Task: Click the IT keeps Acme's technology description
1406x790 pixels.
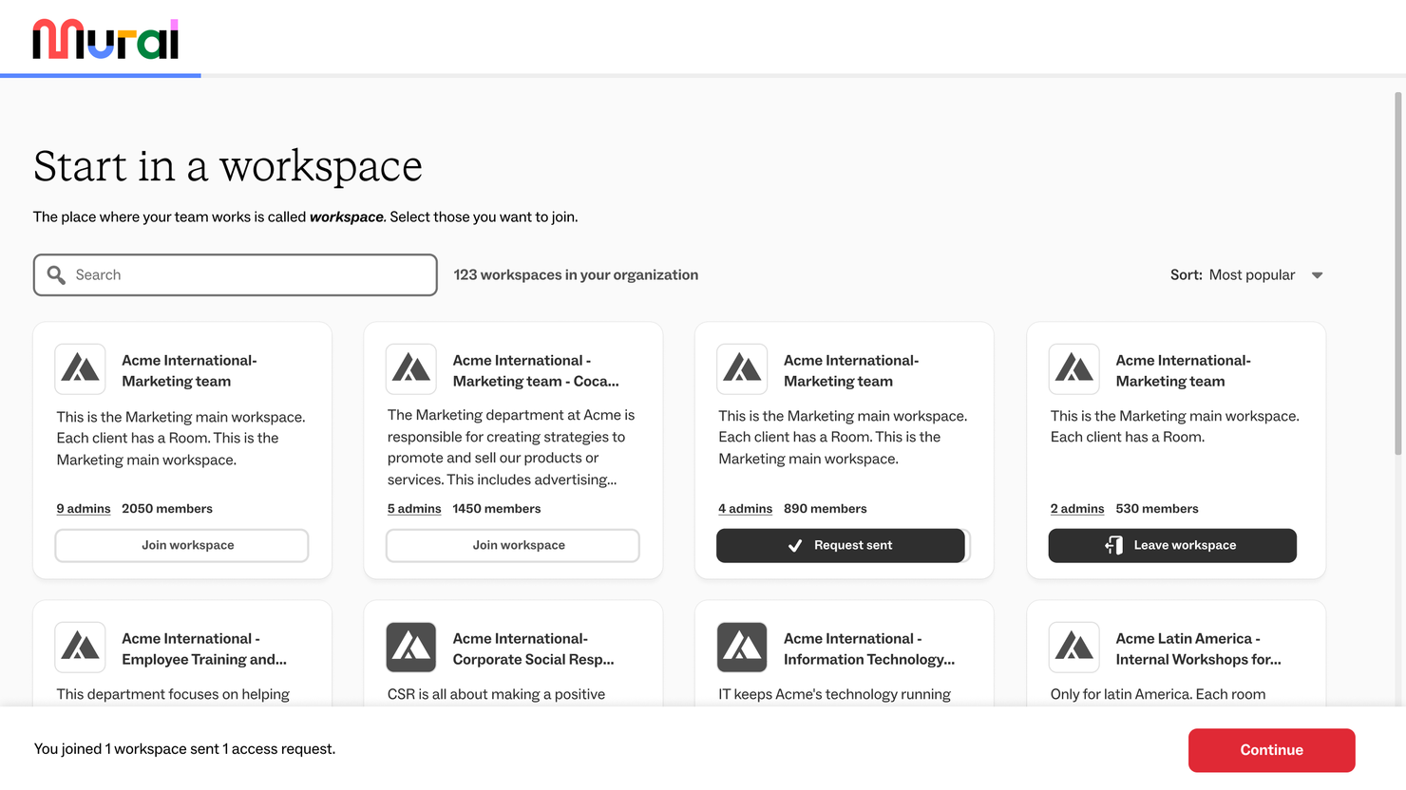Action: (x=834, y=694)
